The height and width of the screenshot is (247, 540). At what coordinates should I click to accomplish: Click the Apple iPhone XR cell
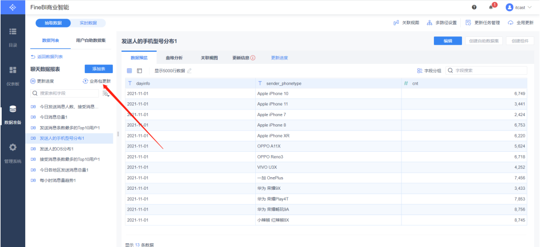[328, 136]
